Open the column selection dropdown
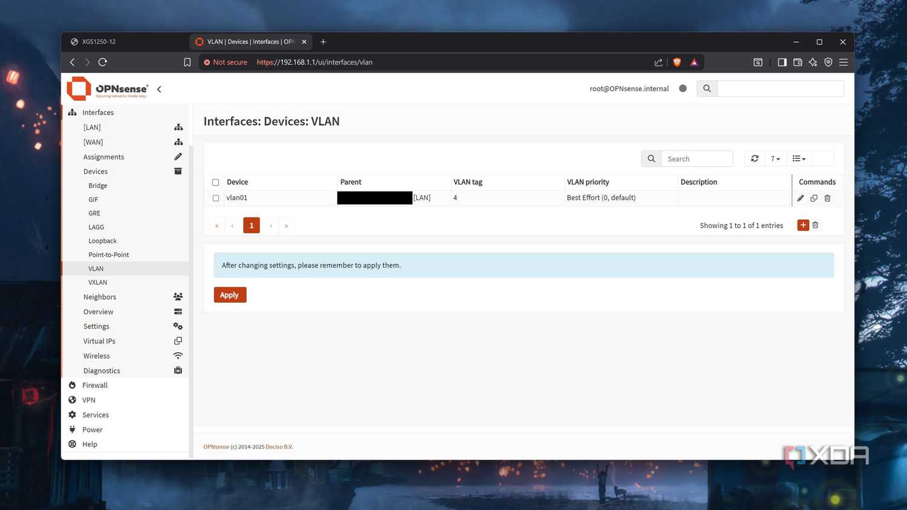907x510 pixels. [x=799, y=158]
